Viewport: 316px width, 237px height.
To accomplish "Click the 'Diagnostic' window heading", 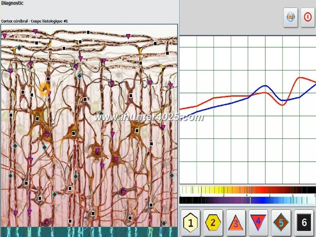I will tap(12, 3).
